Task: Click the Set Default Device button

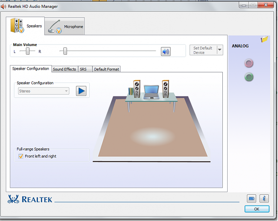Action: coord(203,50)
